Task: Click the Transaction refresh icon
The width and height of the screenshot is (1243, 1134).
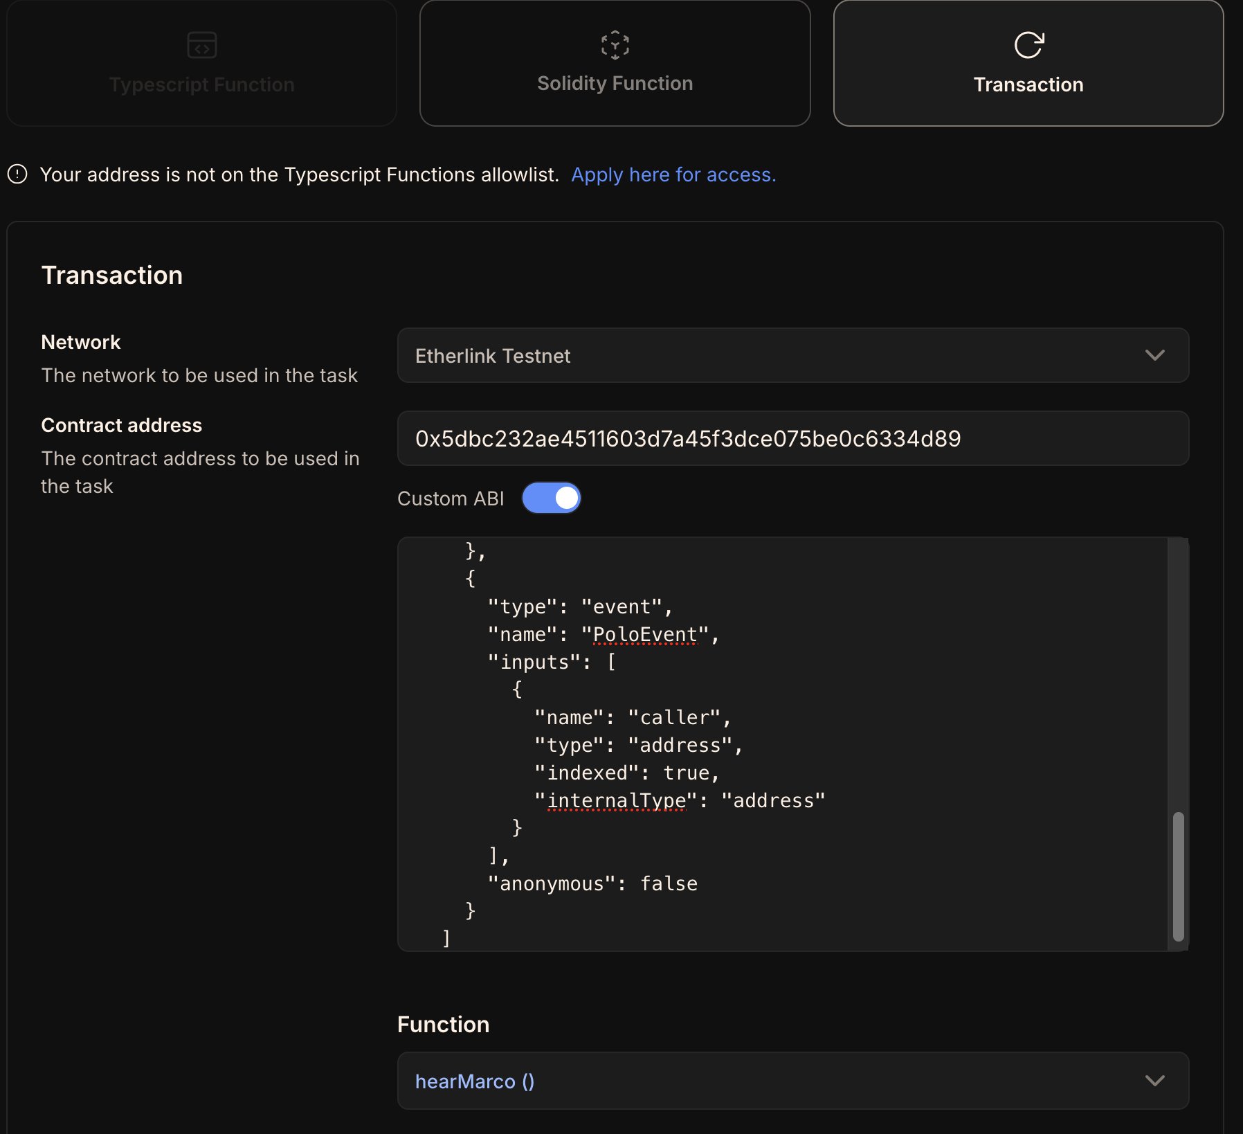Action: (1028, 45)
